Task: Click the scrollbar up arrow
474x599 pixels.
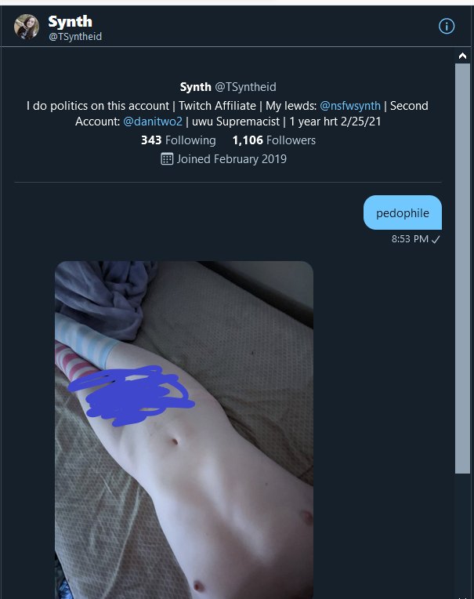Action: click(462, 56)
